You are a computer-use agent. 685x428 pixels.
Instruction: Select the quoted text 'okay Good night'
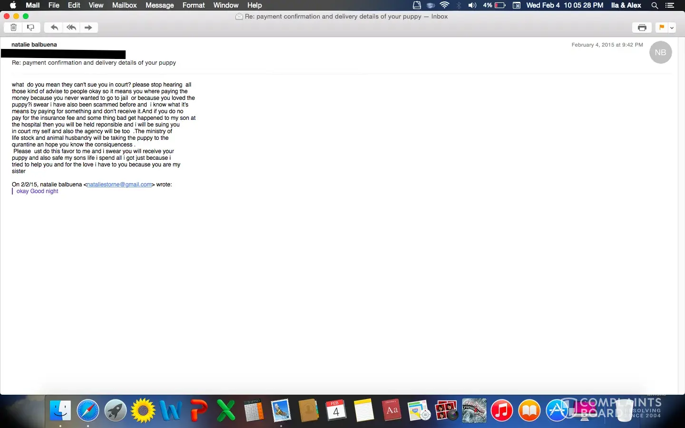coord(38,191)
